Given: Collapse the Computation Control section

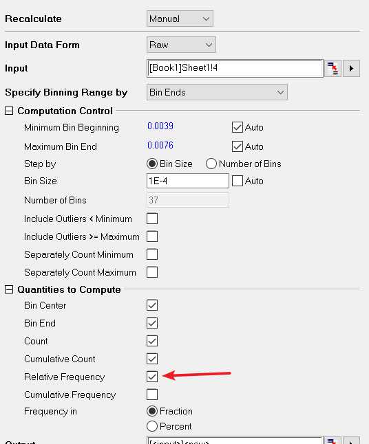Looking at the screenshot, I should pos(9,111).
